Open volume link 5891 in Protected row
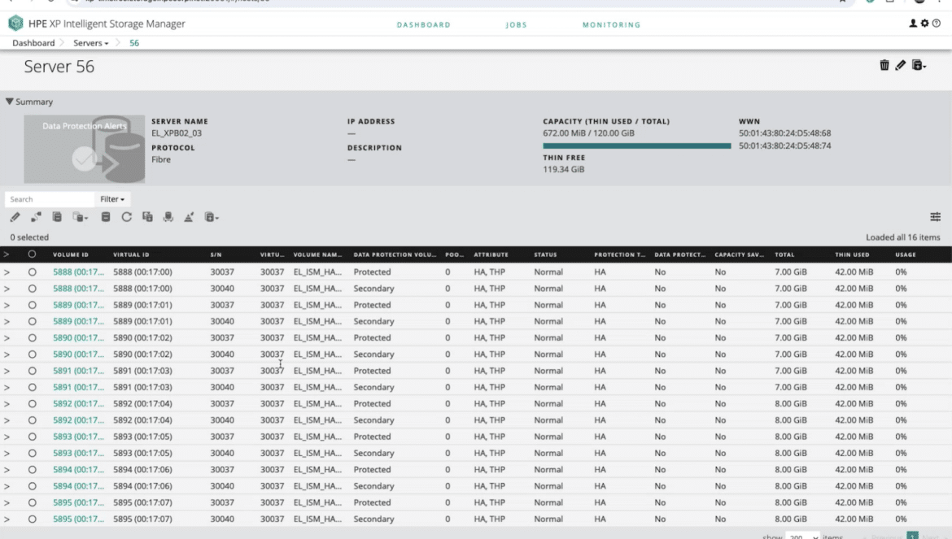The image size is (952, 539). (78, 371)
